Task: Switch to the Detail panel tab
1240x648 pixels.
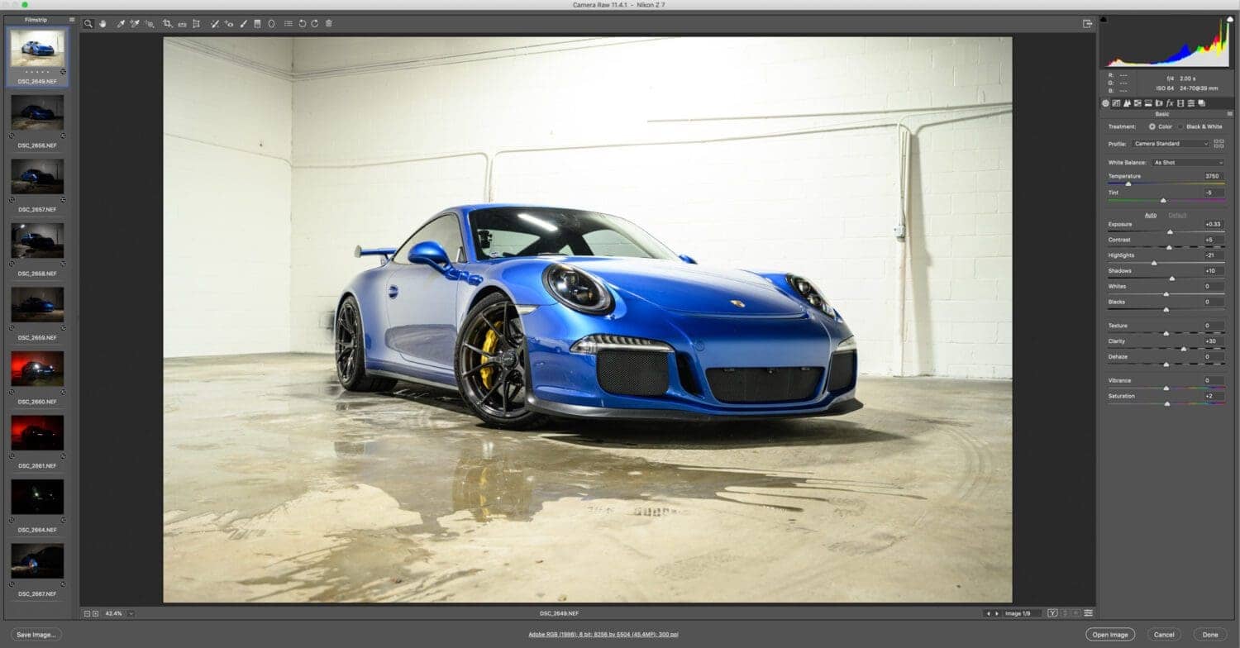Action: coord(1128,103)
